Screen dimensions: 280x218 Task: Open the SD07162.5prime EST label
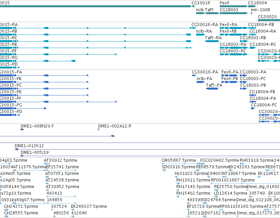[219, 213]
